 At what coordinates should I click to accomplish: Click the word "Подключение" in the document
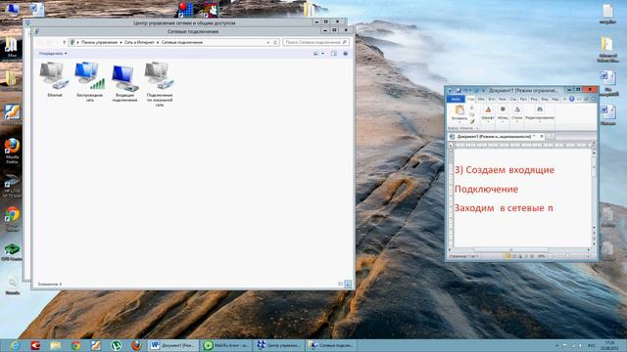pos(486,189)
